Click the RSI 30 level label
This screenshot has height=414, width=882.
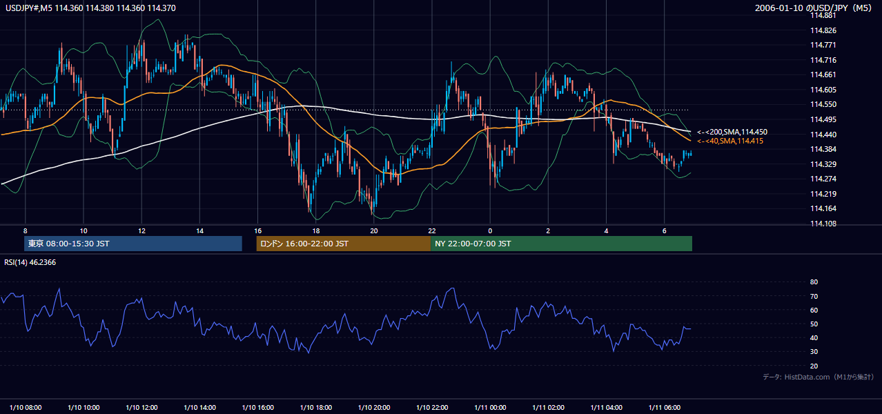click(x=814, y=351)
